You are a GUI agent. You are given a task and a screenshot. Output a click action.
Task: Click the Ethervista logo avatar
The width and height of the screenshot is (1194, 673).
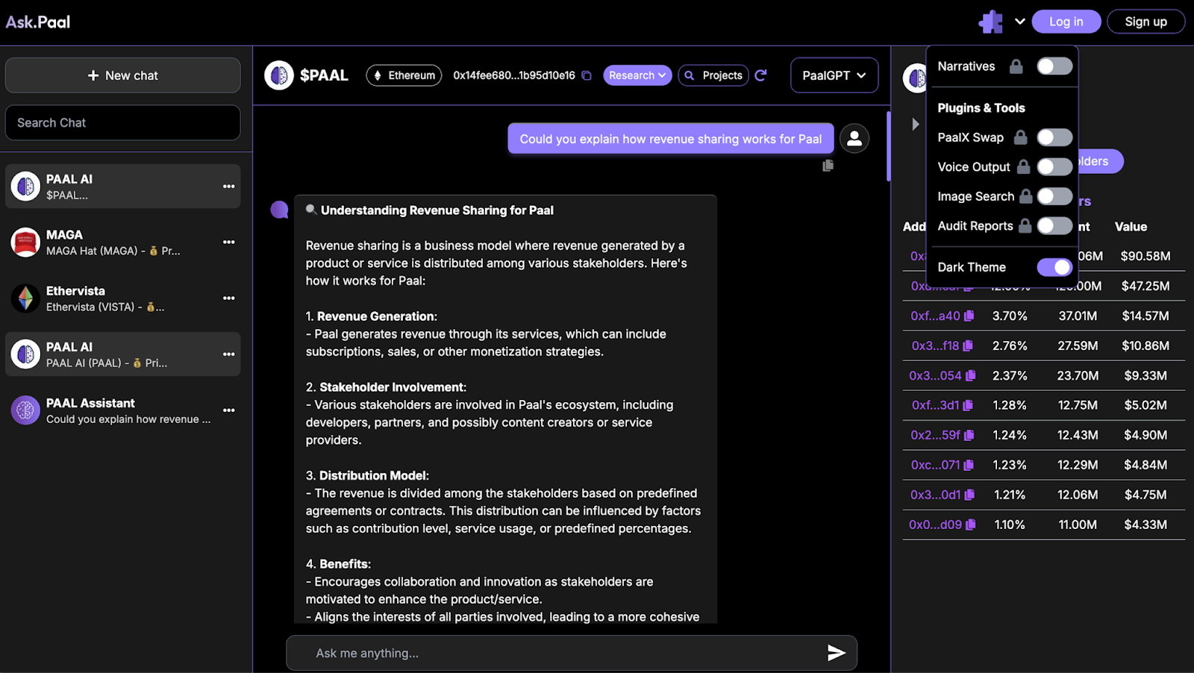tap(25, 298)
